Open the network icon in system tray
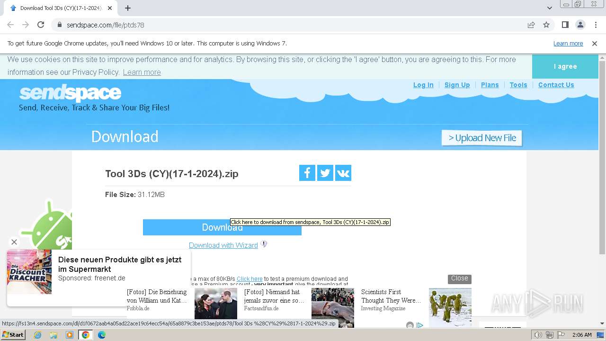The image size is (606, 341). (550, 335)
